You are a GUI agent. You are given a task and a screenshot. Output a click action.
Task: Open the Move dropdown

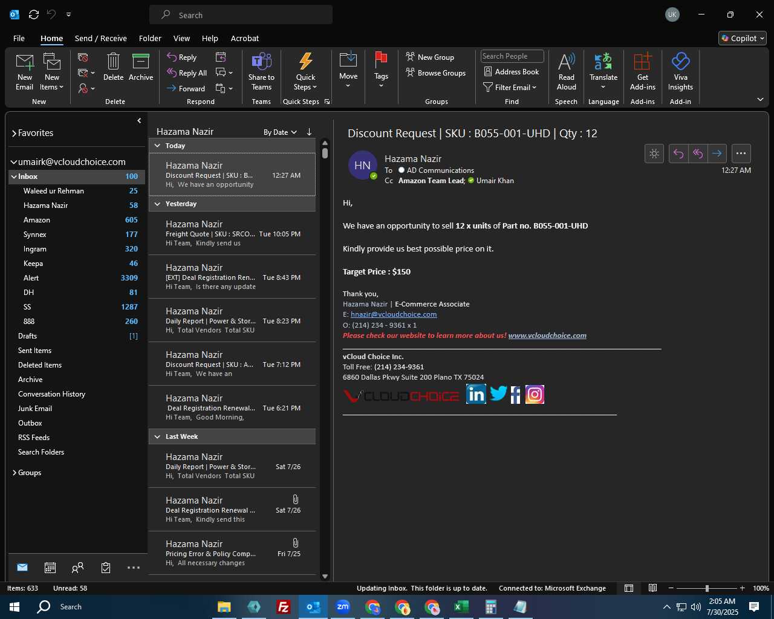point(348,71)
